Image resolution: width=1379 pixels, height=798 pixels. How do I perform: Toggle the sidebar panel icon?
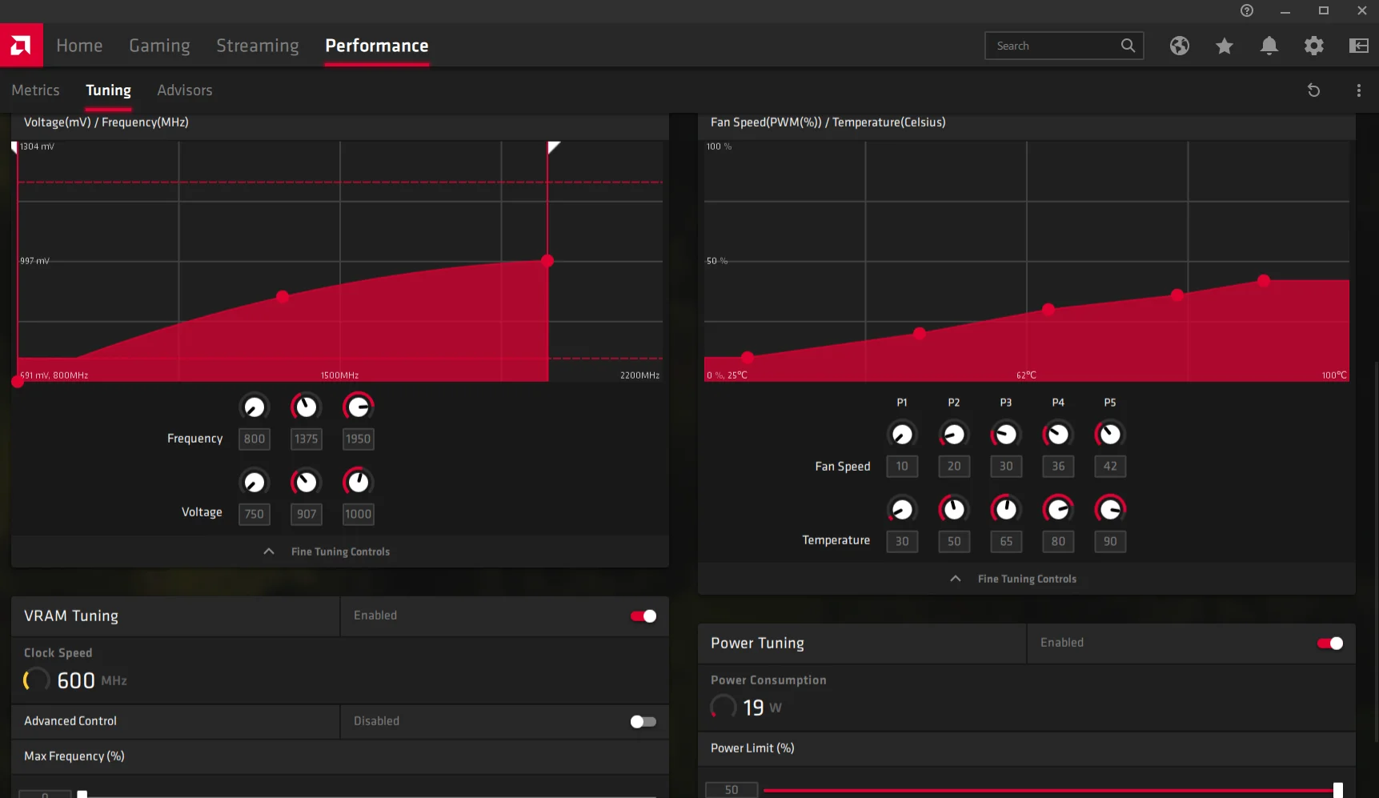[x=1359, y=46]
